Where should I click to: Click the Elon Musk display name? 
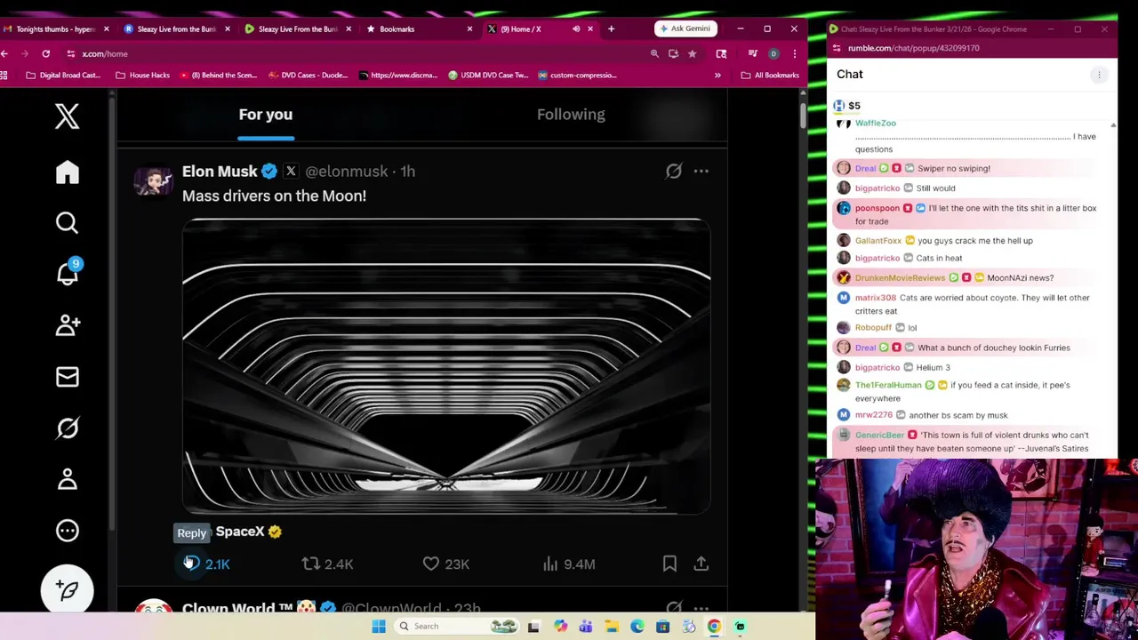pos(220,172)
